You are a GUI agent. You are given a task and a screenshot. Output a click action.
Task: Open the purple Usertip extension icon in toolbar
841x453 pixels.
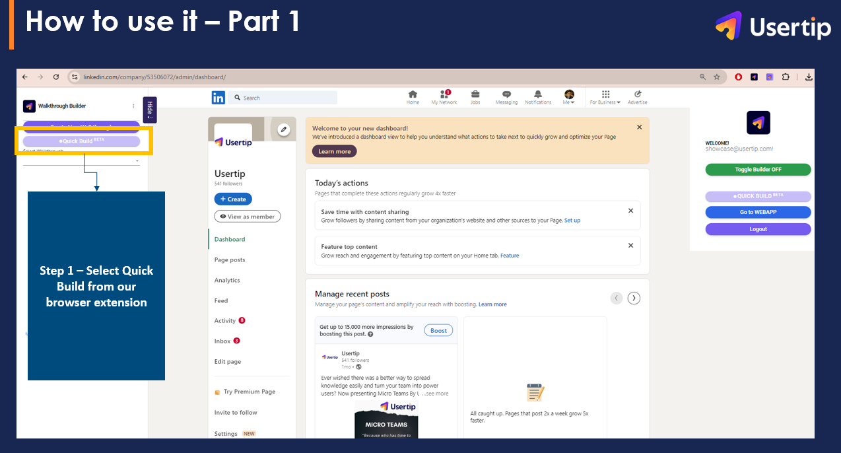pyautogui.click(x=770, y=77)
